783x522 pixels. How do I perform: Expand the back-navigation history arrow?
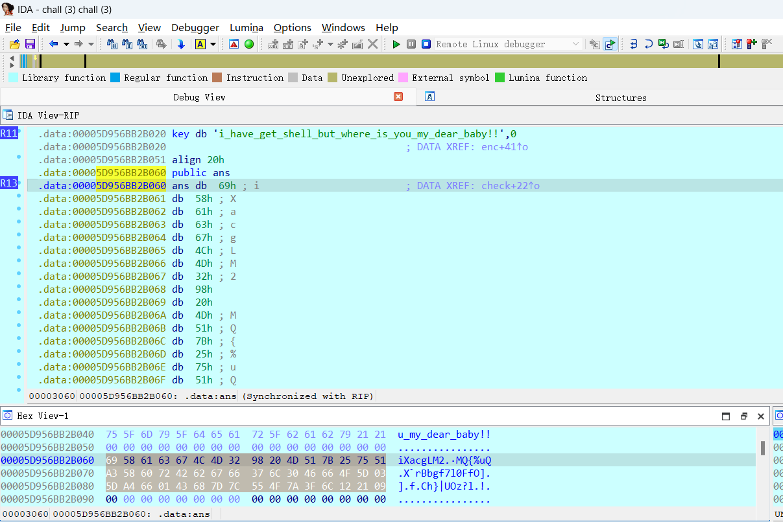point(66,45)
